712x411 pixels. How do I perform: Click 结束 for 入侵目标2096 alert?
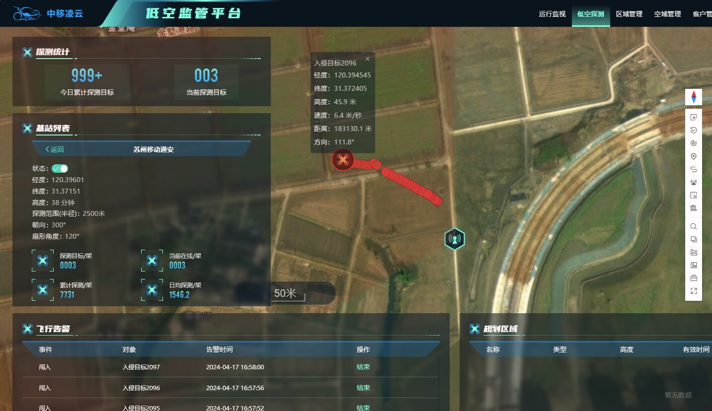point(363,388)
